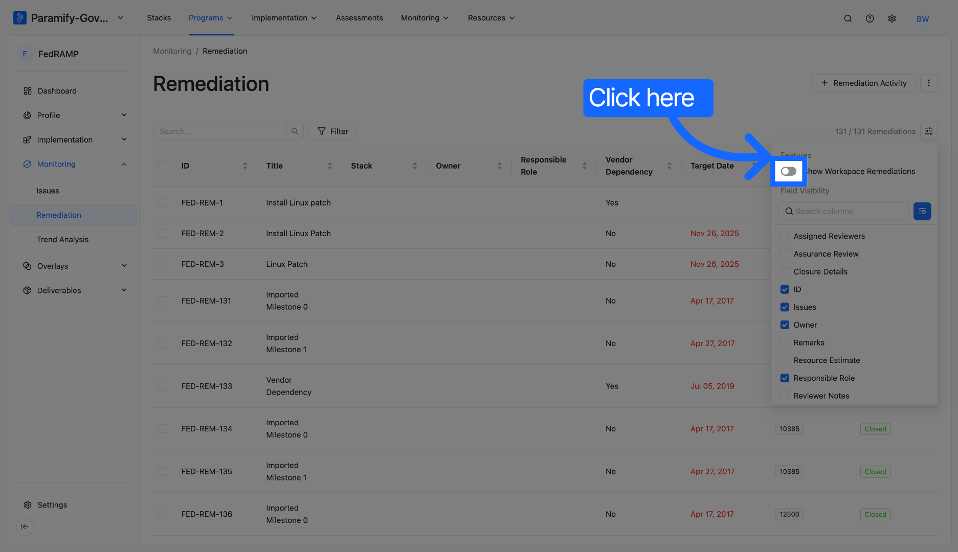The image size is (958, 552).
Task: Open the Paramify-Gov workspace dropdown chevron
Action: pyautogui.click(x=121, y=18)
